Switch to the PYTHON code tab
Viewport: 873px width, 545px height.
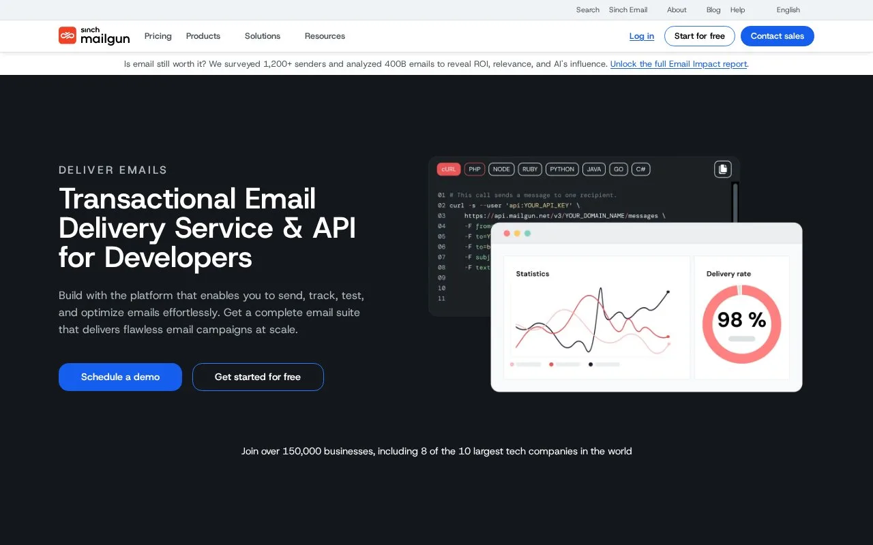pyautogui.click(x=562, y=169)
